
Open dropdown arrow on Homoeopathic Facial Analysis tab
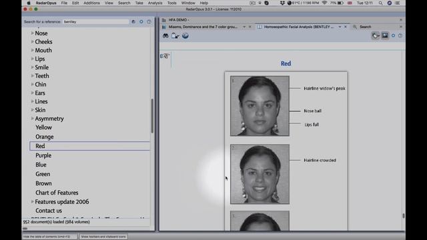pyautogui.click(x=340, y=27)
